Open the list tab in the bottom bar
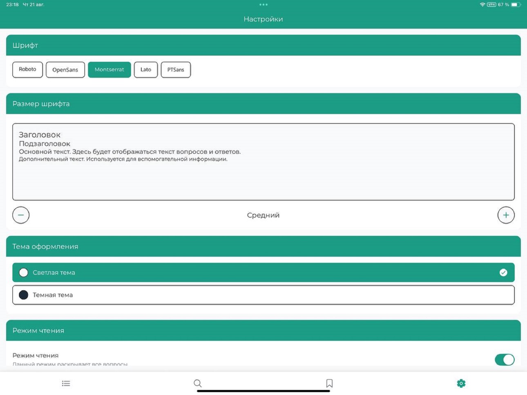527x395 pixels. click(66, 383)
